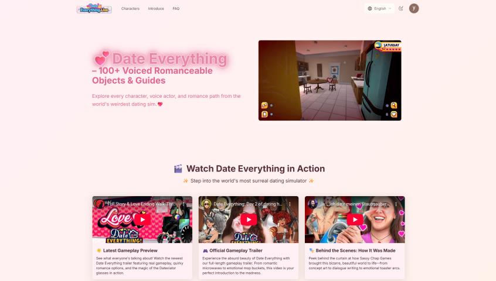Open more options on third YouTube video
This screenshot has height=281, width=496.
[396, 204]
